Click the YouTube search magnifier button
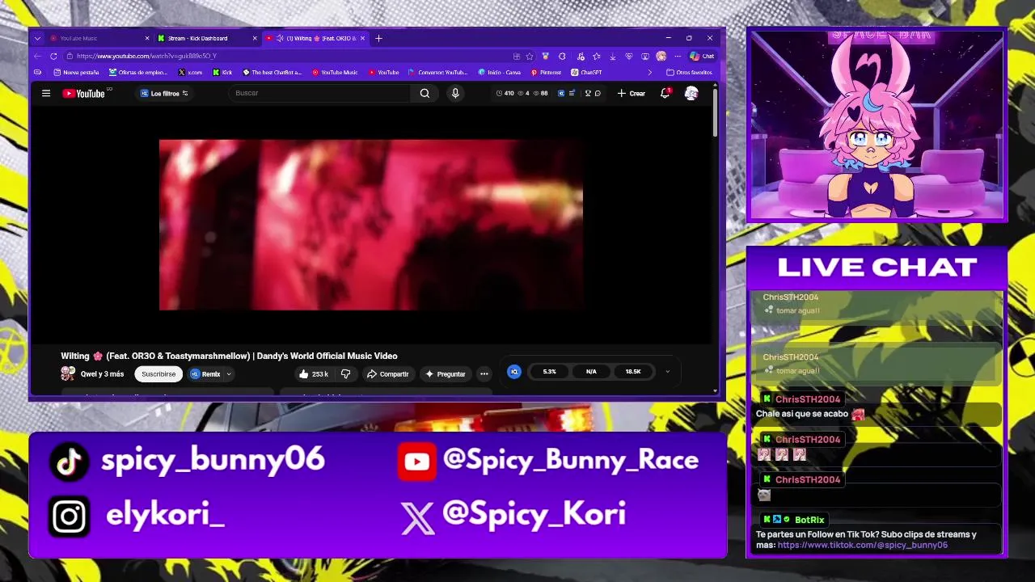The image size is (1035, 582). (425, 93)
